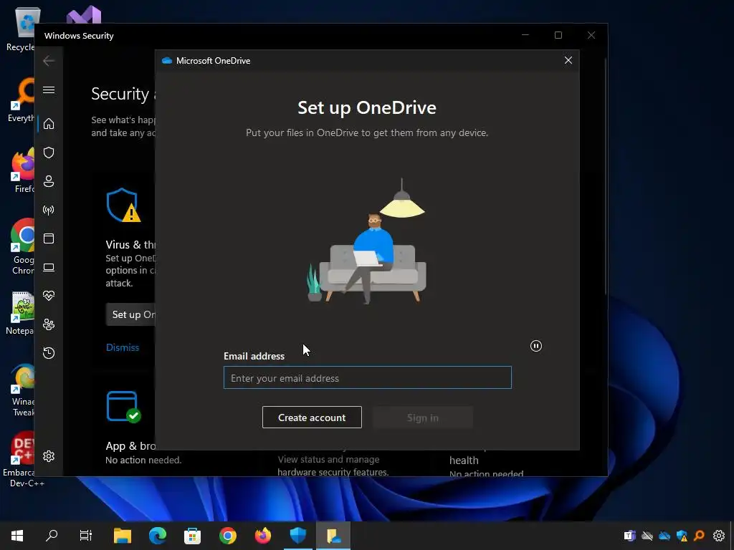Open Account protection person icon in sidebar
Screen dimensions: 734x550
click(x=49, y=181)
